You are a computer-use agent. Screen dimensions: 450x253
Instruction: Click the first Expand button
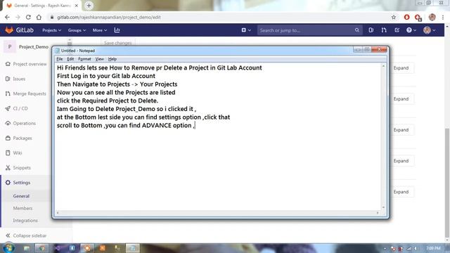[x=401, y=68]
